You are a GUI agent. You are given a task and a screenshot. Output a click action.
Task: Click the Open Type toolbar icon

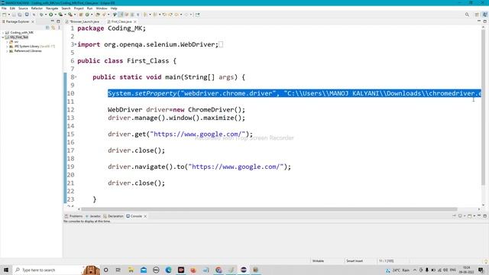[98, 15]
